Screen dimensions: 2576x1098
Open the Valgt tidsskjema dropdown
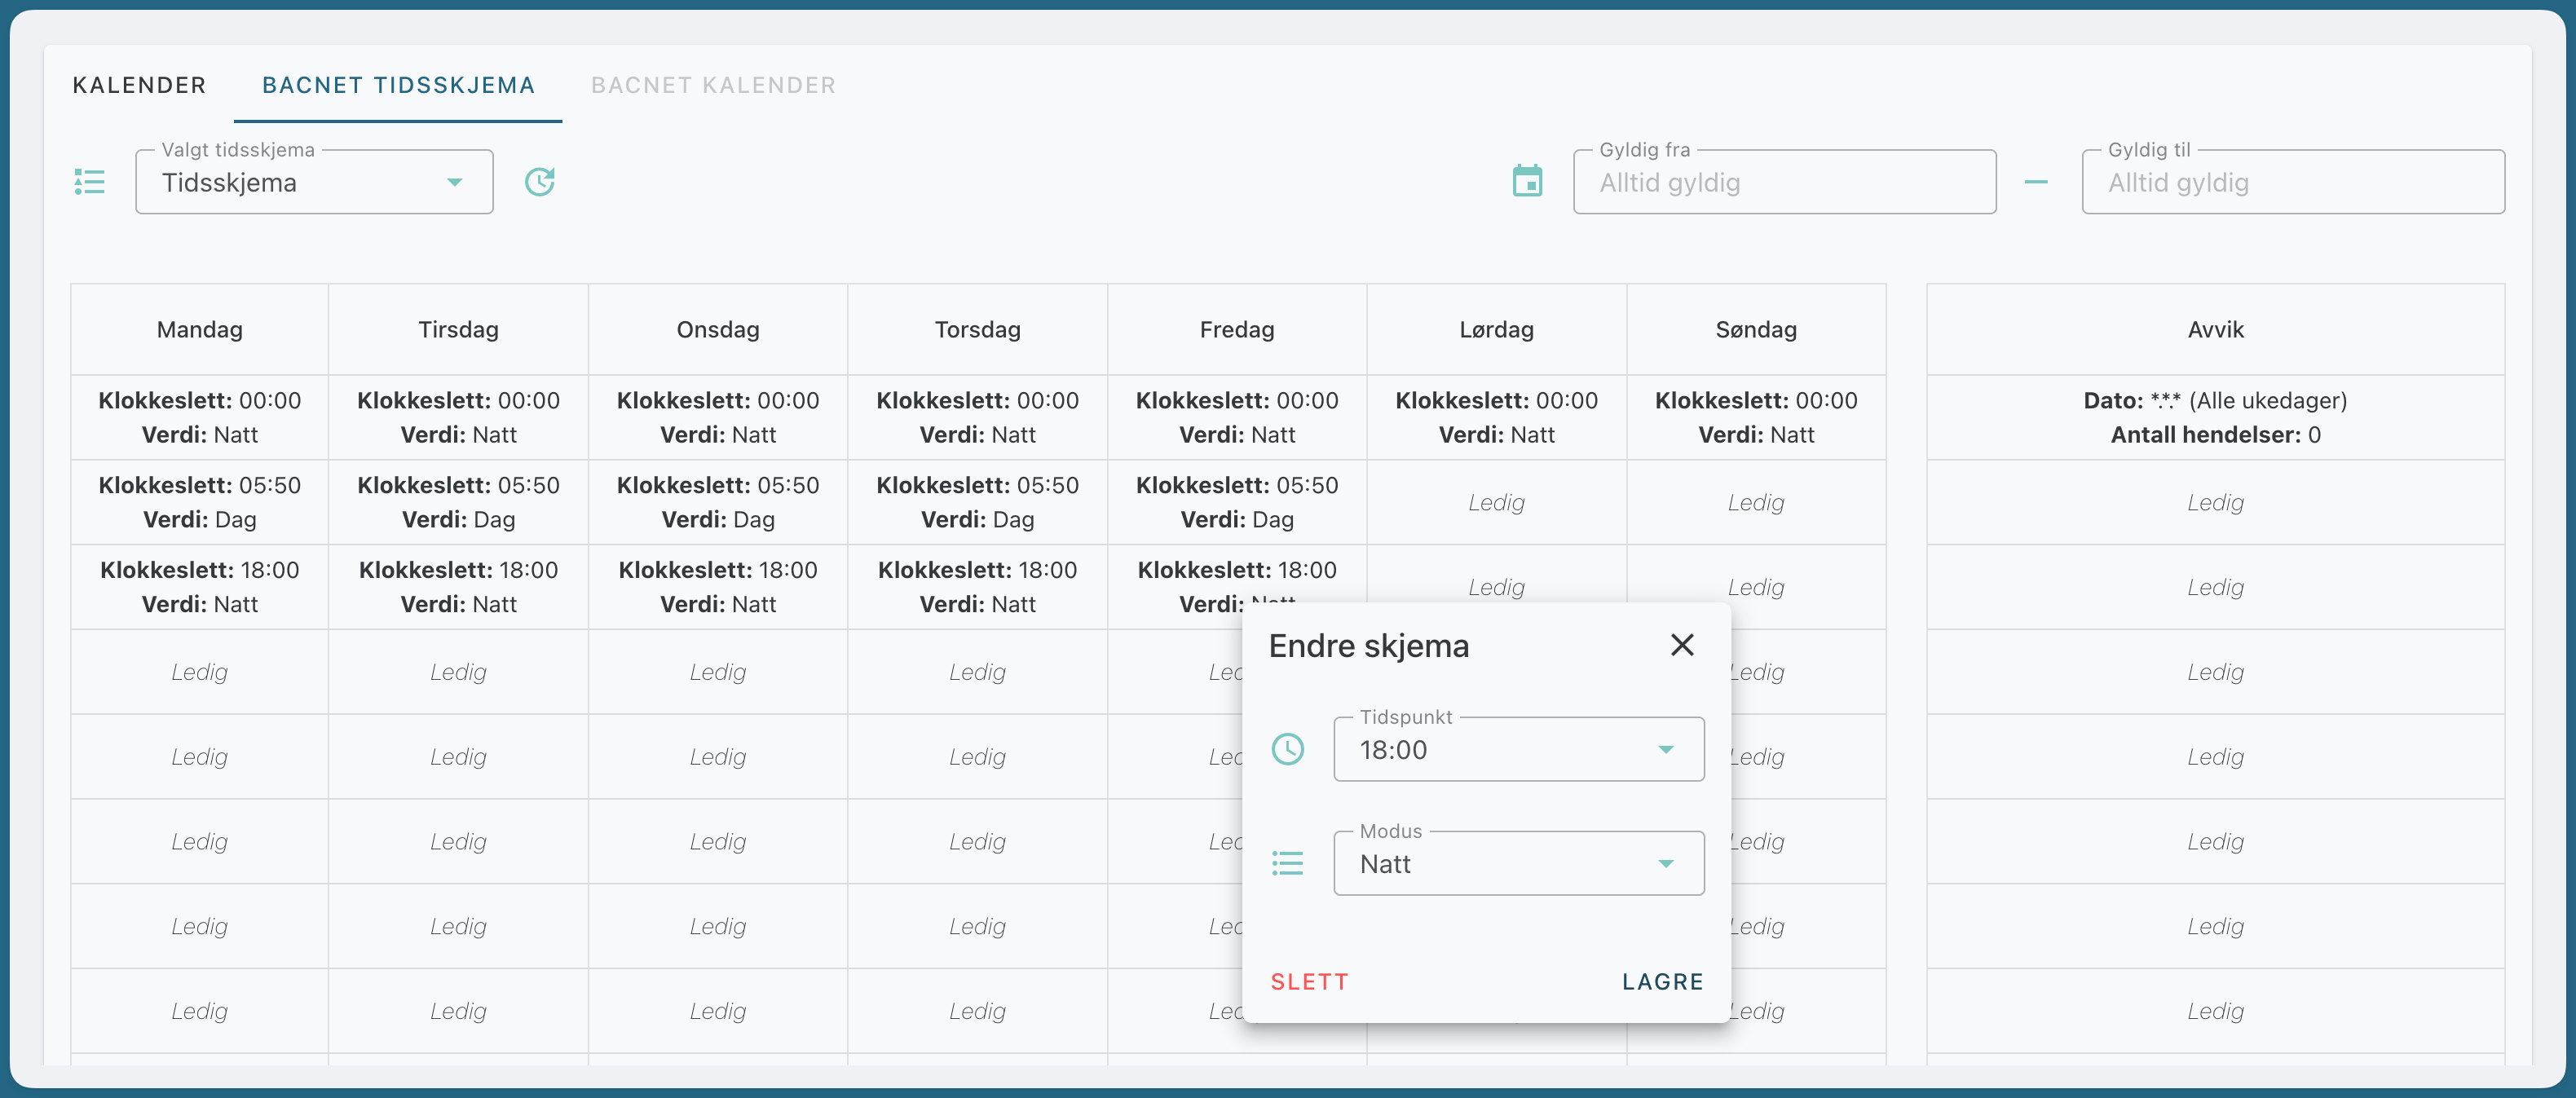pyautogui.click(x=314, y=182)
